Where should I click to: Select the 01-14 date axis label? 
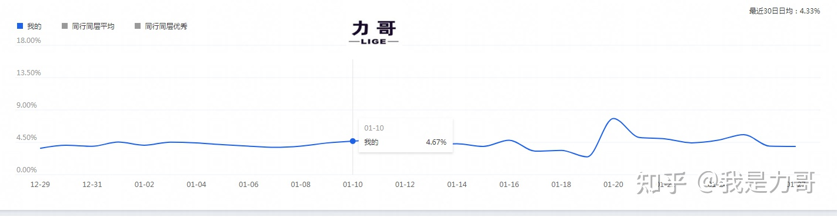click(457, 184)
